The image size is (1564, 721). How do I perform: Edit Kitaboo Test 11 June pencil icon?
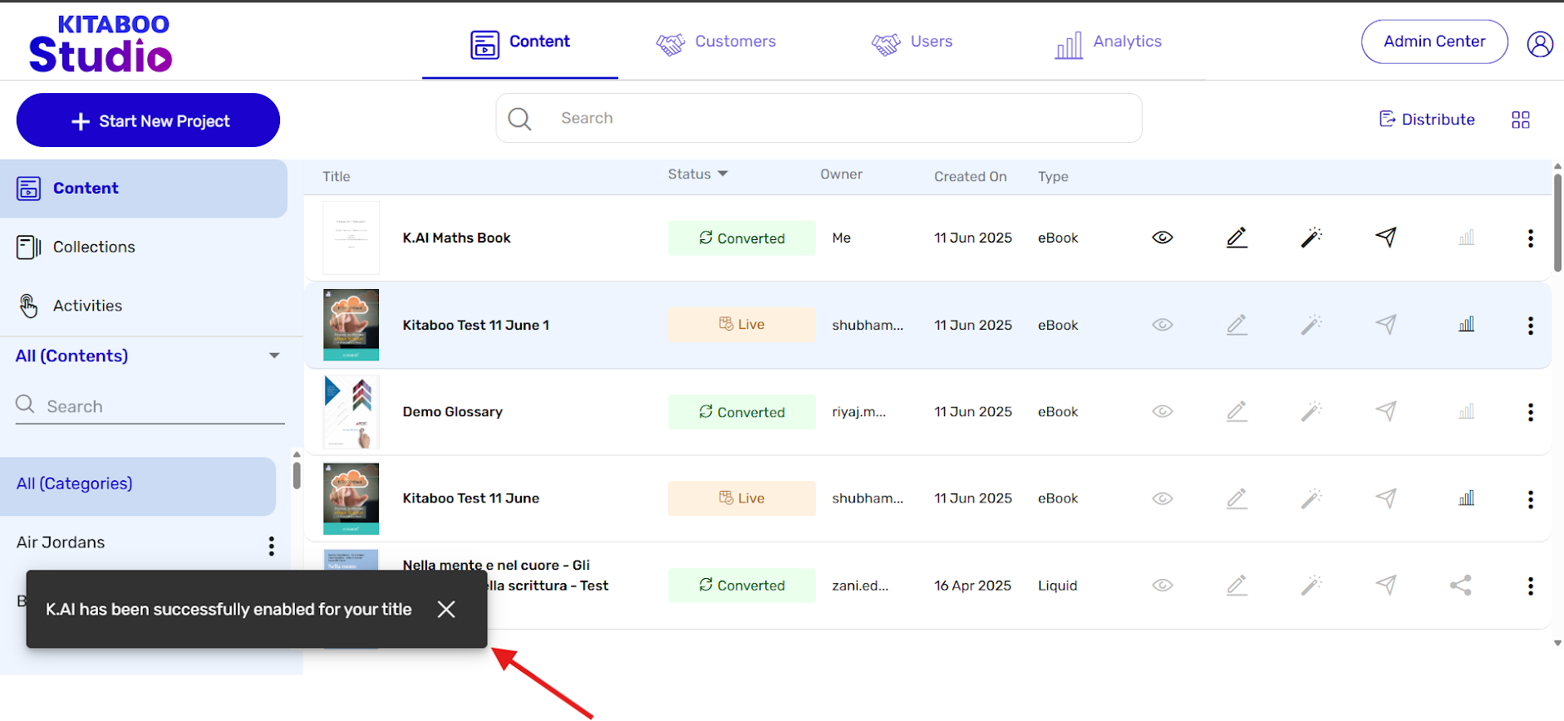coord(1237,498)
